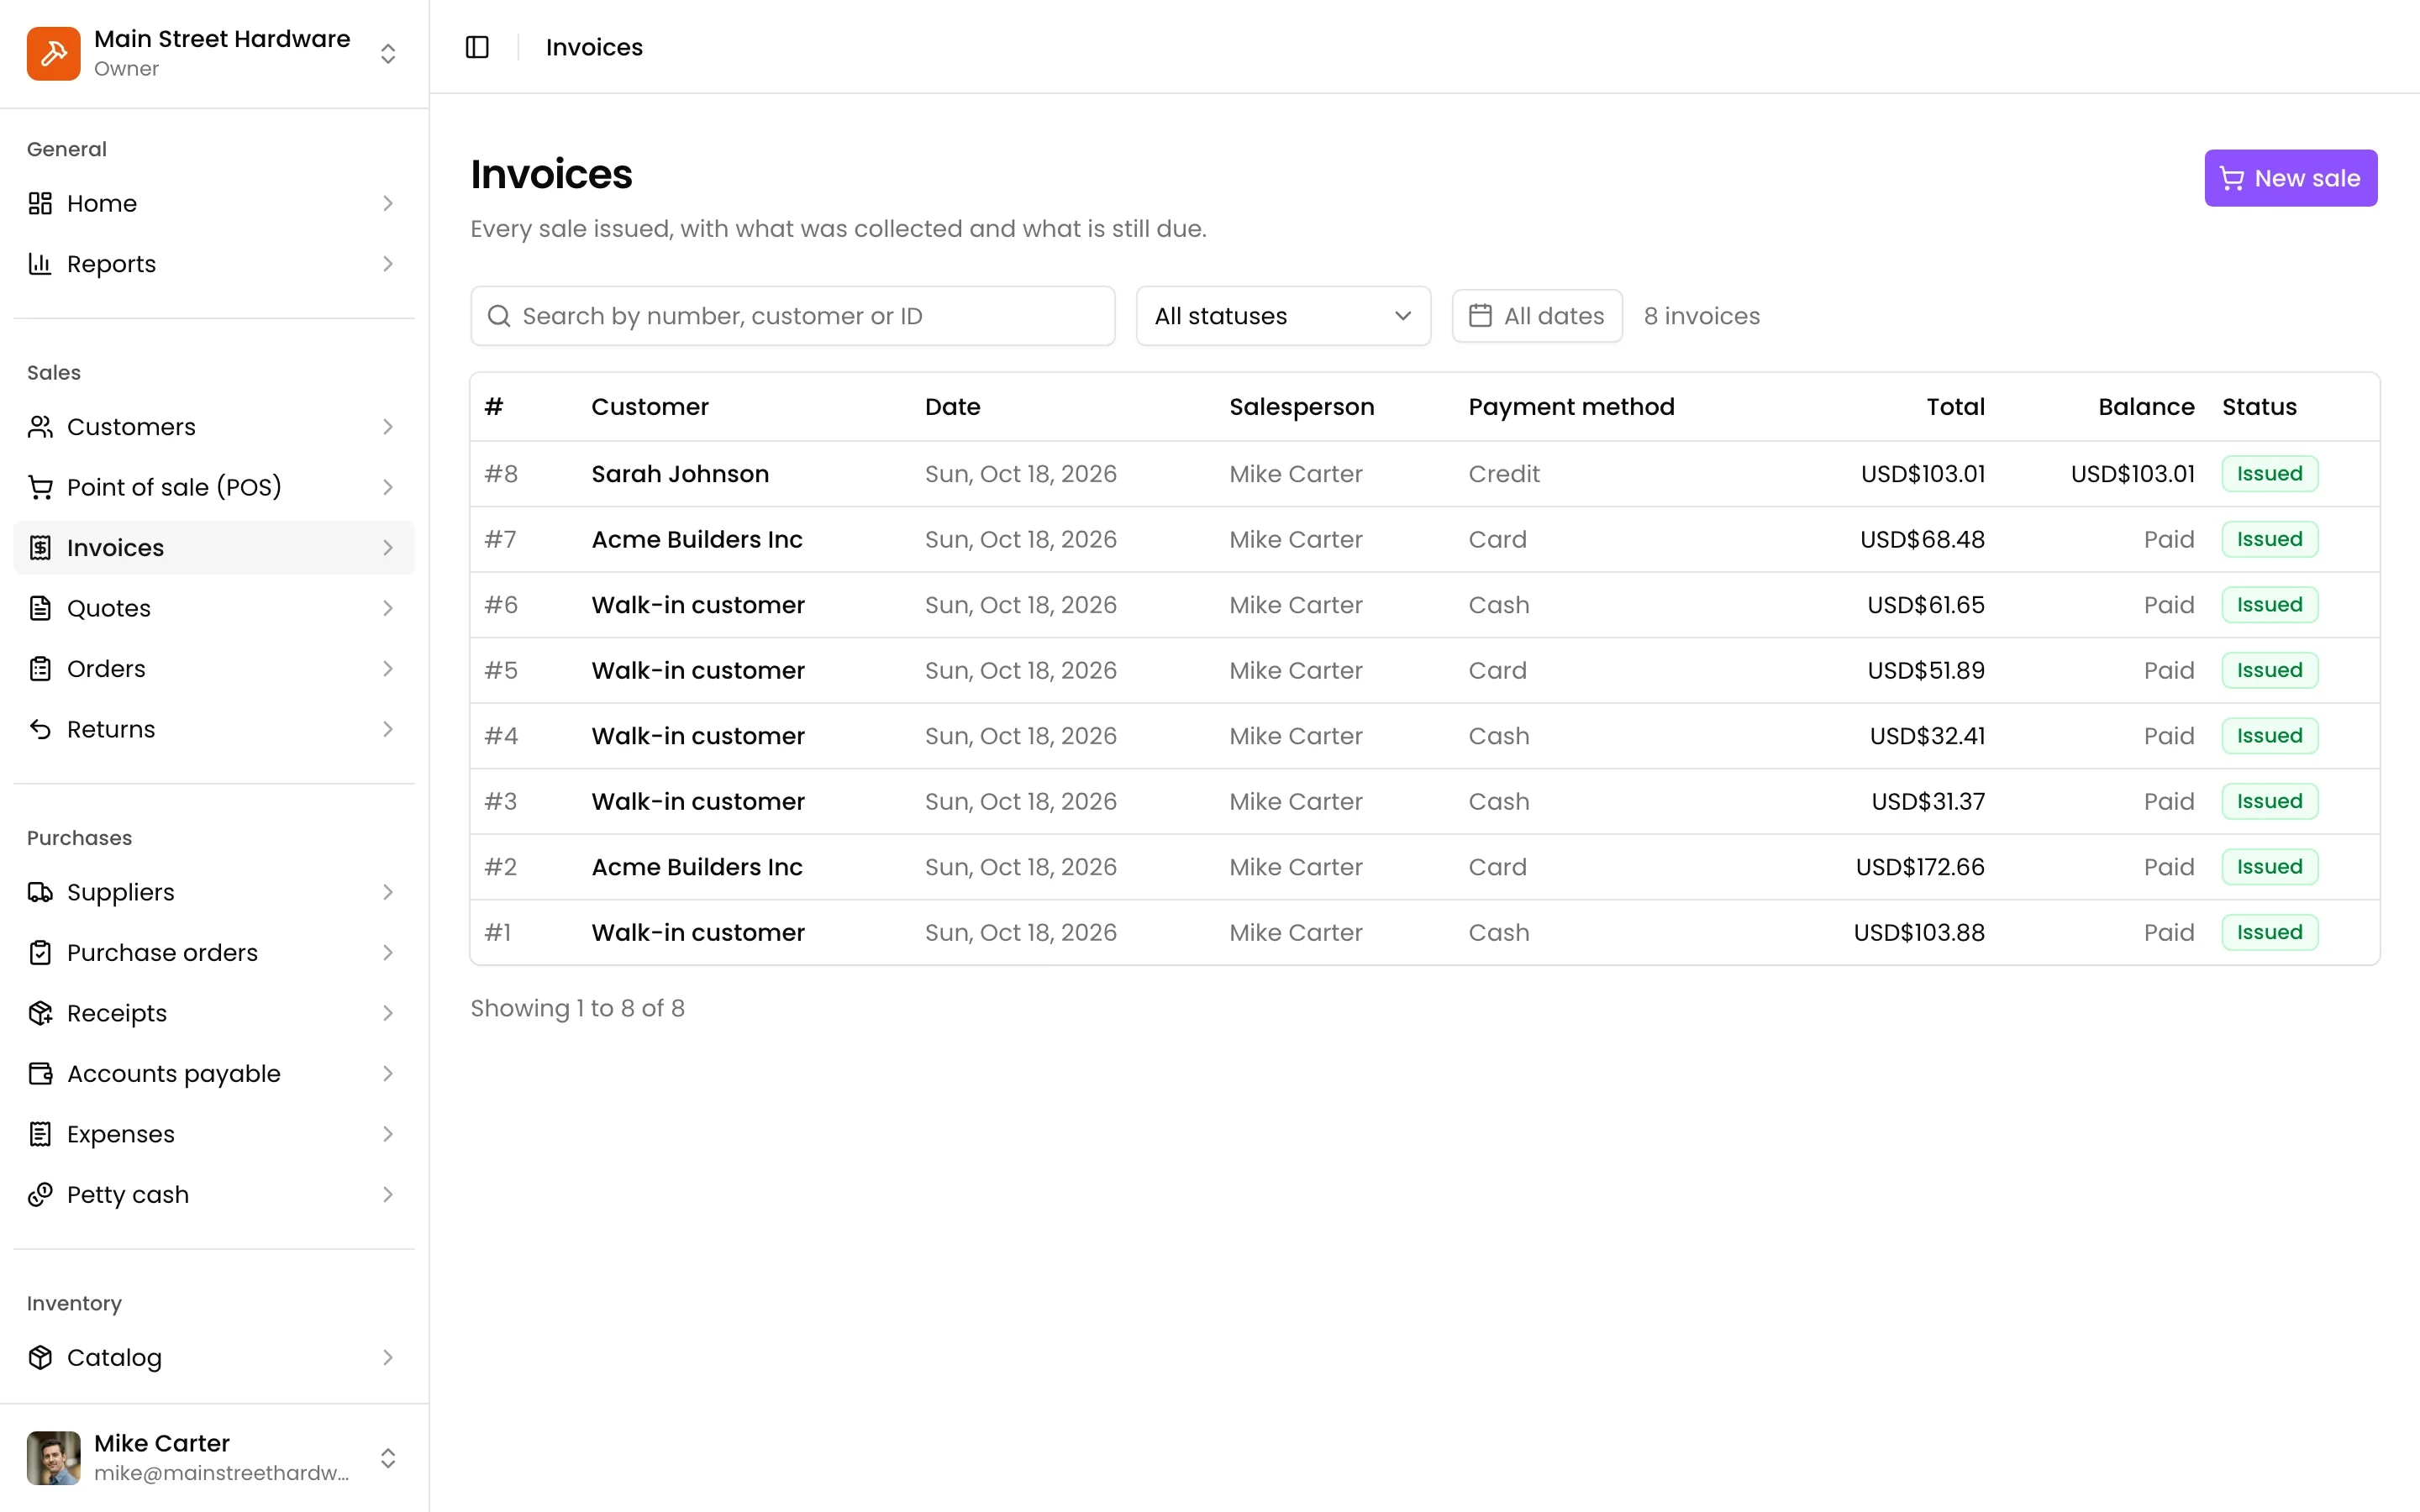Click the USD$61.65 total
The width and height of the screenshot is (2420, 1512).
point(1926,605)
